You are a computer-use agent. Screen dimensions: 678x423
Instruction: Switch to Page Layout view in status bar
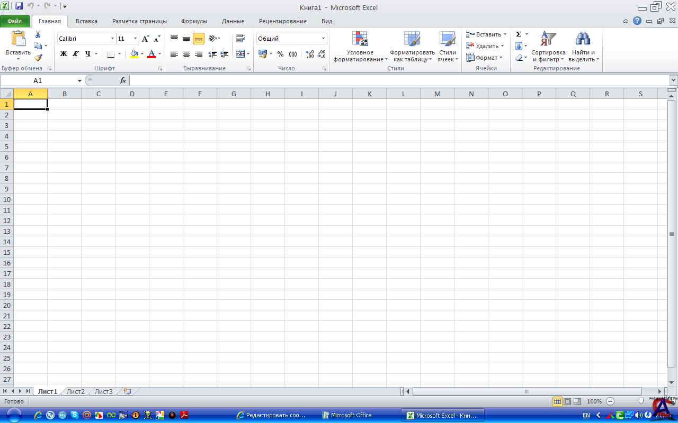[x=567, y=401]
